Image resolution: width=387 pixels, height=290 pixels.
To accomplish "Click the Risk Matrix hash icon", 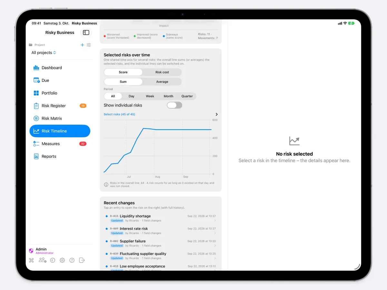I will point(36,118).
